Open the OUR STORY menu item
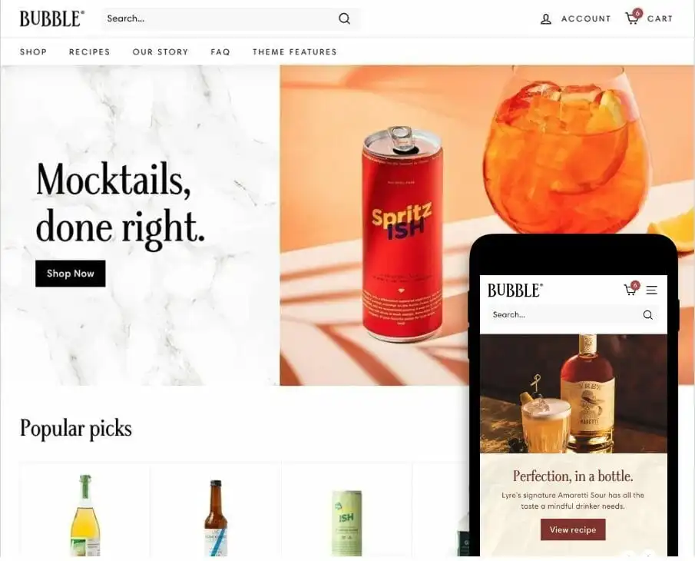The width and height of the screenshot is (695, 561). (161, 52)
